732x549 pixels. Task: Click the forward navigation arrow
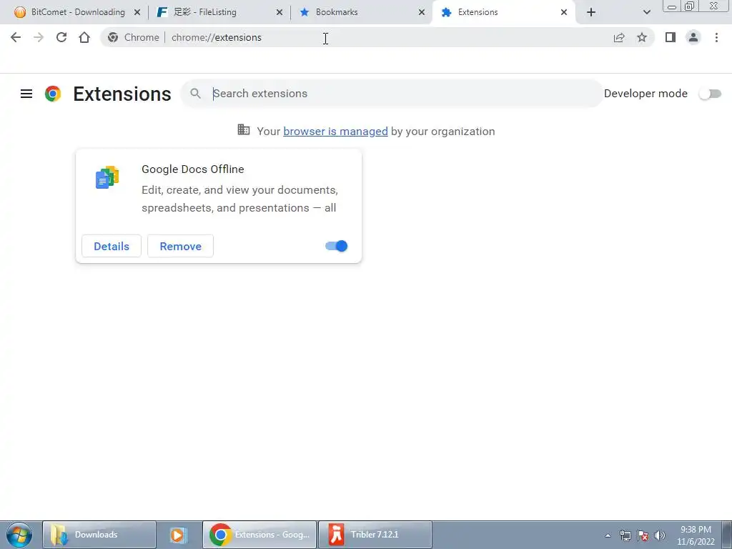point(39,37)
